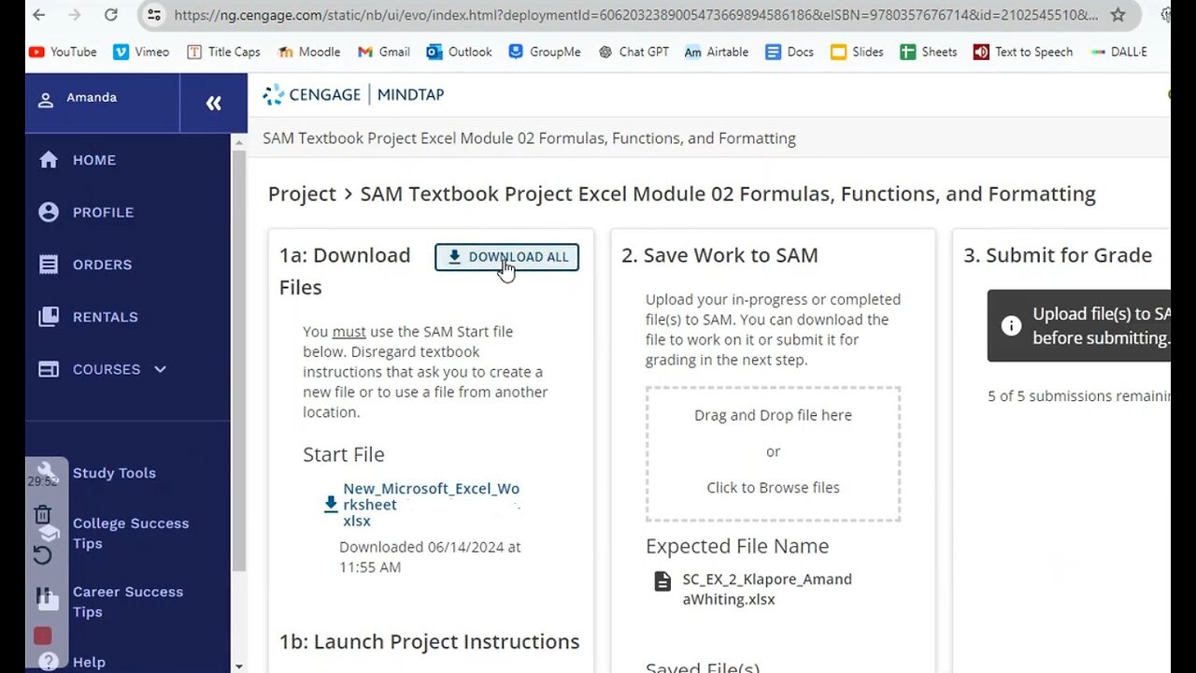Open the Text to Speech bookmark
Screen dimensions: 1196x673
(1023, 51)
